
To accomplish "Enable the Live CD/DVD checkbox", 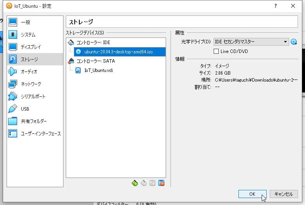I will click(x=216, y=51).
